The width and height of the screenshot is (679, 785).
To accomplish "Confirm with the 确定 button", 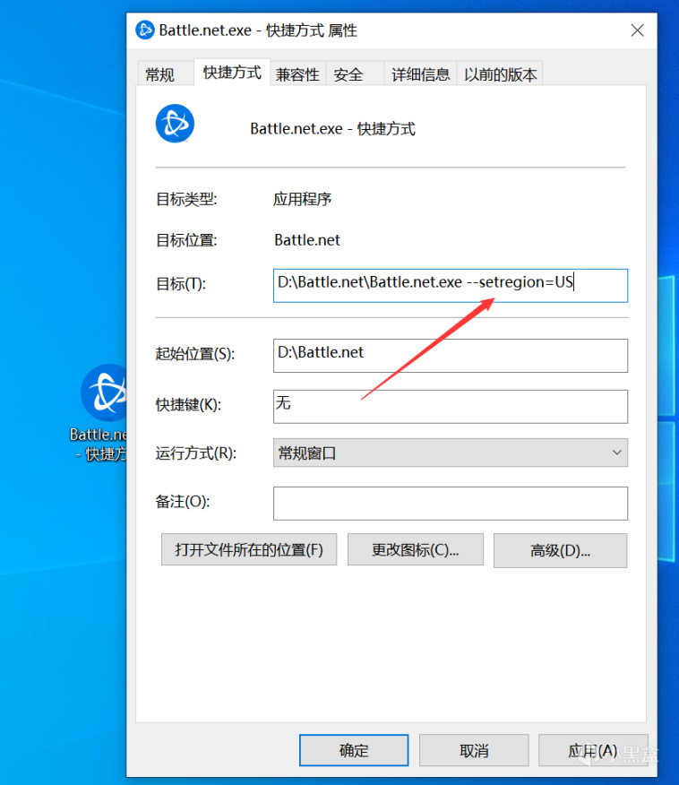I will (x=354, y=750).
